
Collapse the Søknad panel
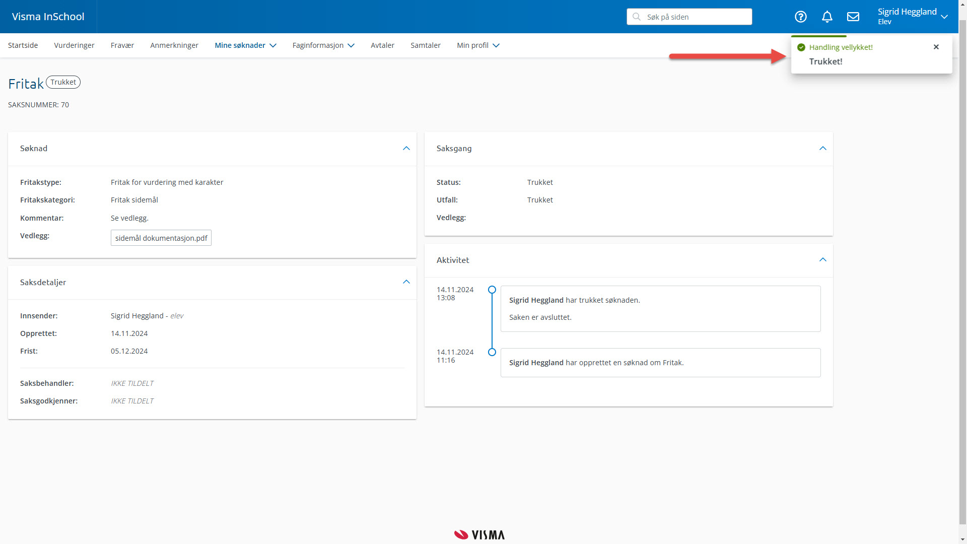[406, 149]
